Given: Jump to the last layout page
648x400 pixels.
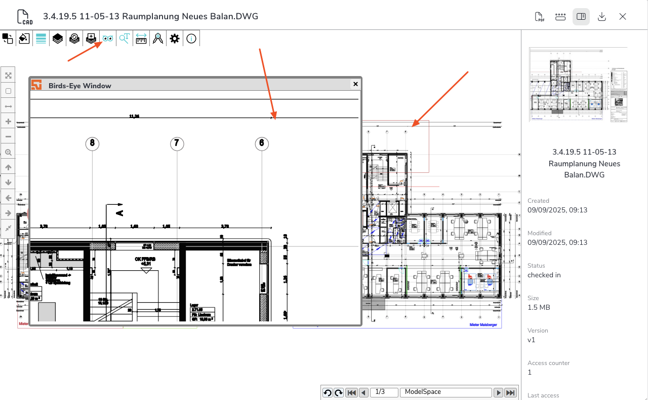Looking at the screenshot, I should (x=510, y=393).
